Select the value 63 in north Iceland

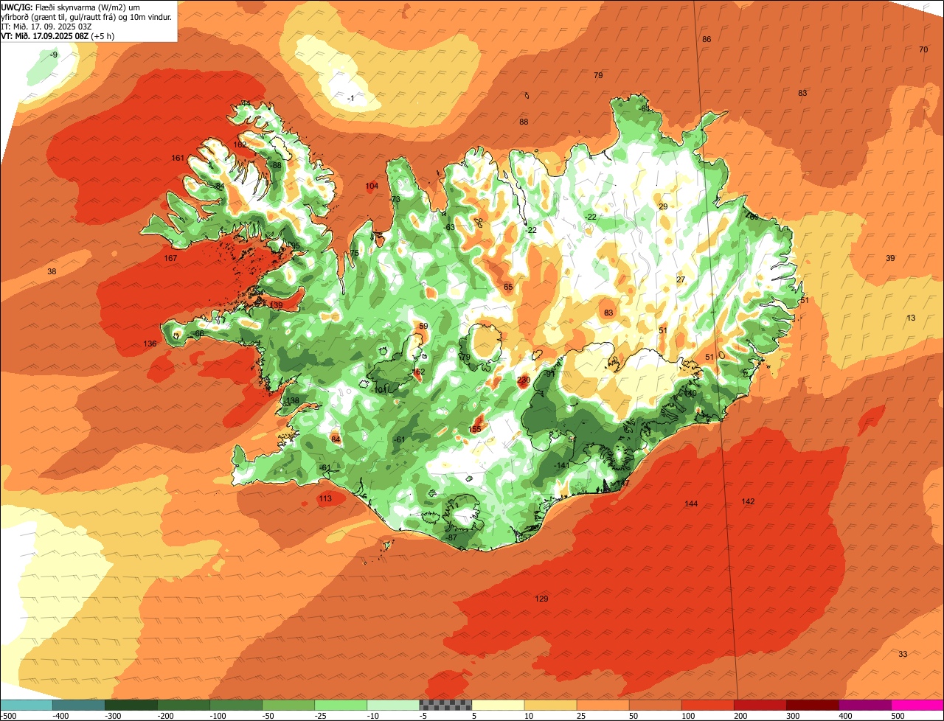point(450,227)
